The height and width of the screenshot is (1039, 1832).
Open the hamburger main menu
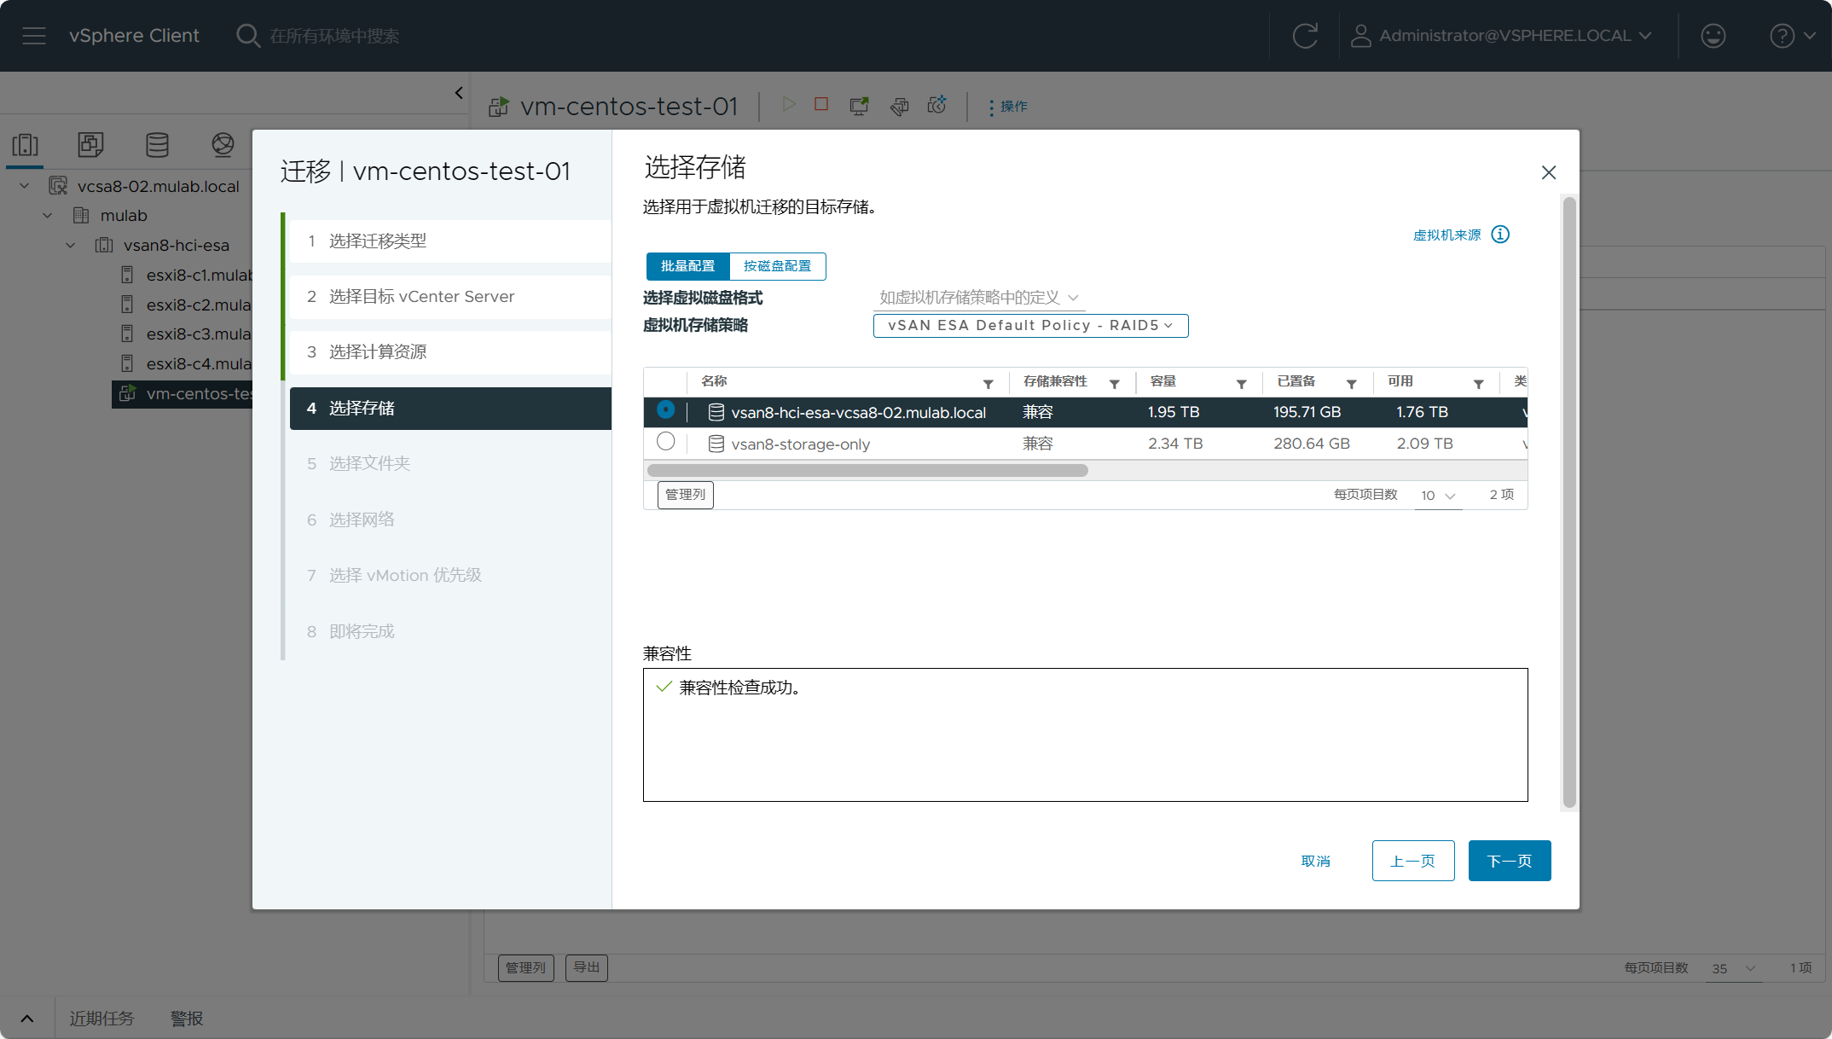(34, 36)
